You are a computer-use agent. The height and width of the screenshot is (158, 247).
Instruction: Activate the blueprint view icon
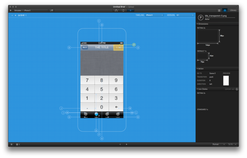131,10
